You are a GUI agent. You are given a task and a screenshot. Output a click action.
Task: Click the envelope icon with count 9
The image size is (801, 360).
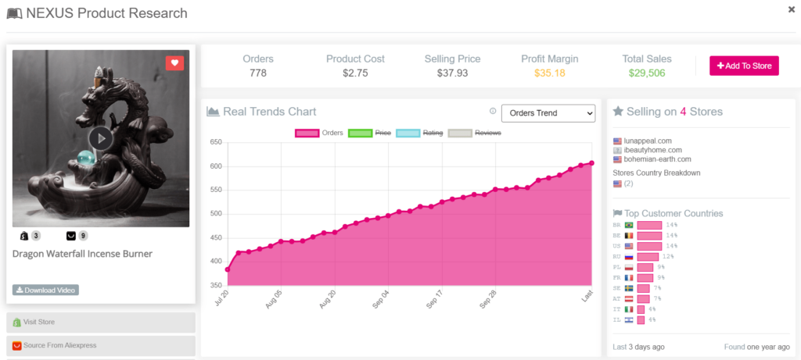point(71,236)
